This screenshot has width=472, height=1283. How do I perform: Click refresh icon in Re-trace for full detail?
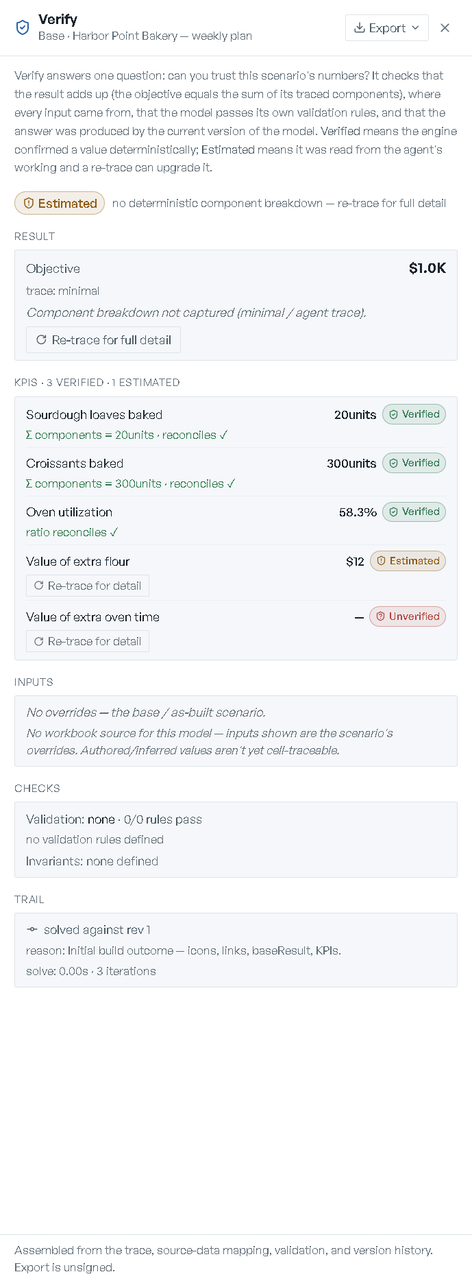[x=41, y=340]
